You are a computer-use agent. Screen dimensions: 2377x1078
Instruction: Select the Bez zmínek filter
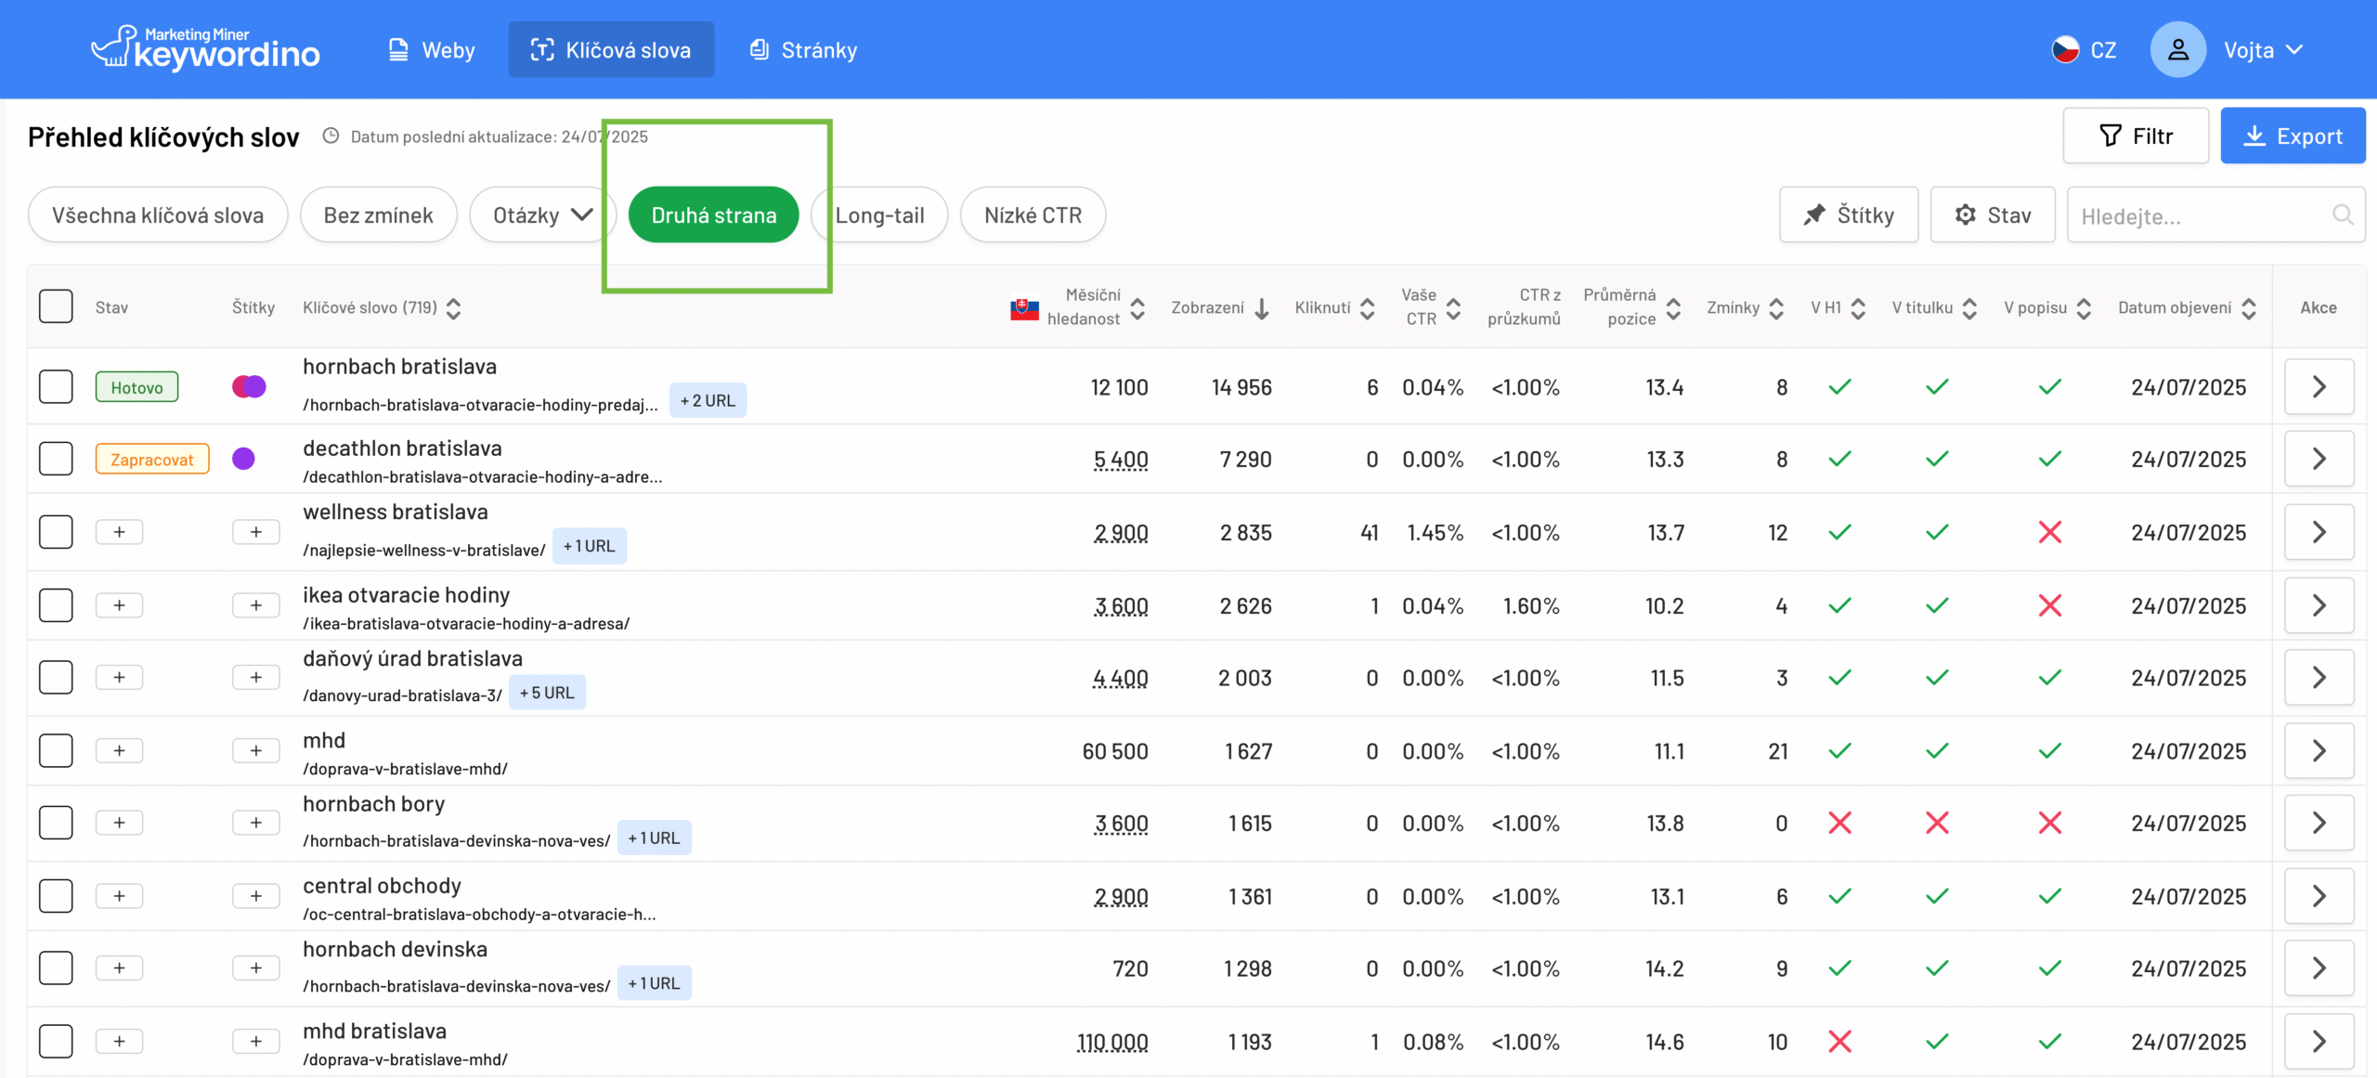coord(378,214)
